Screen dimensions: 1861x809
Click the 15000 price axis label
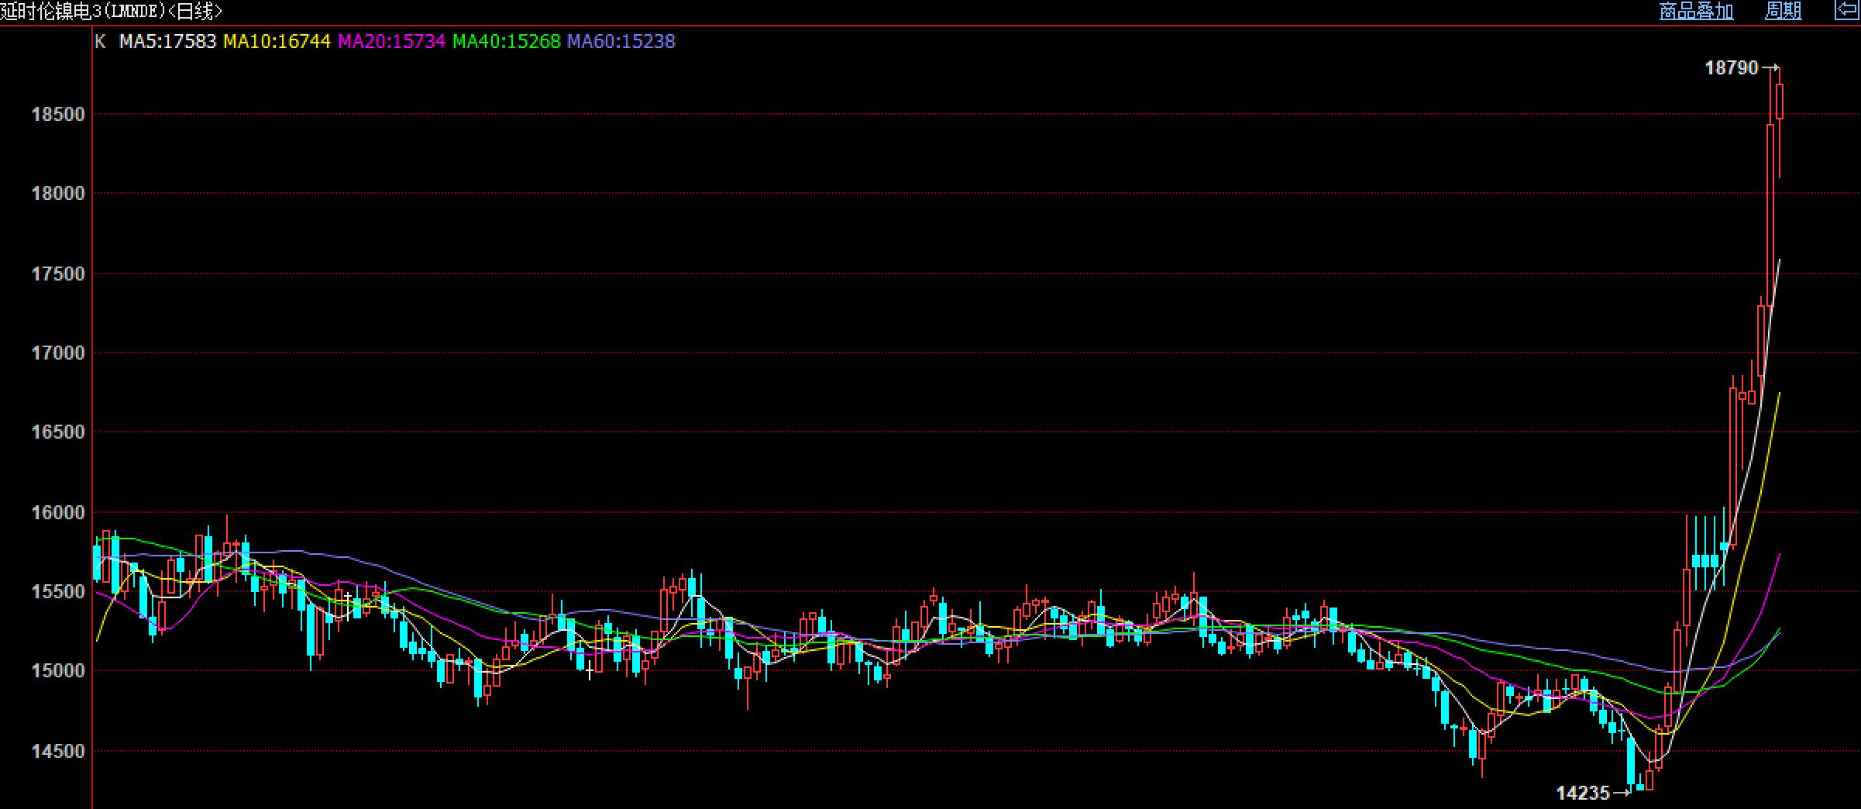tap(57, 671)
